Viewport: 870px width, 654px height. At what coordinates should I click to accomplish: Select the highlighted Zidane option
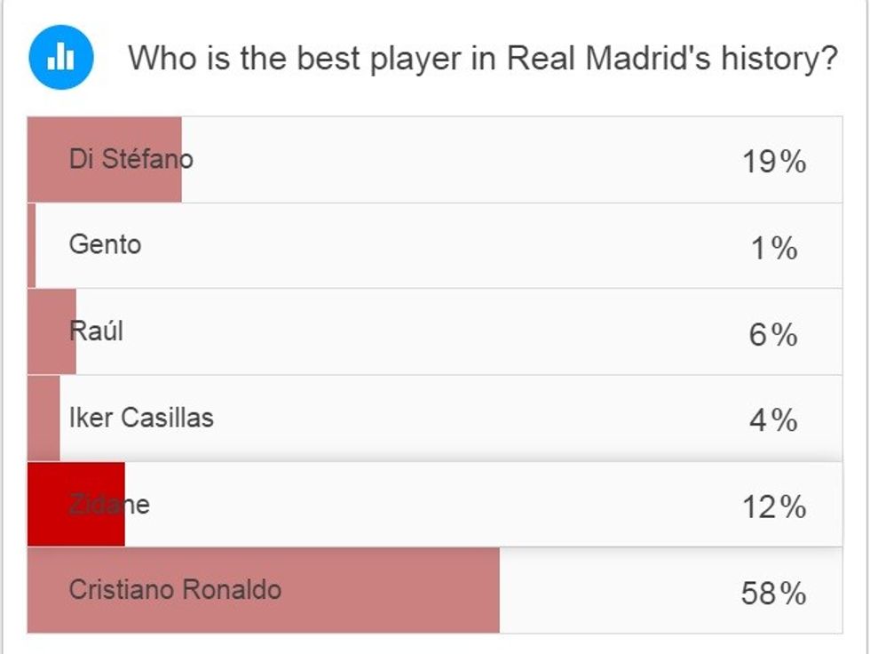point(109,505)
